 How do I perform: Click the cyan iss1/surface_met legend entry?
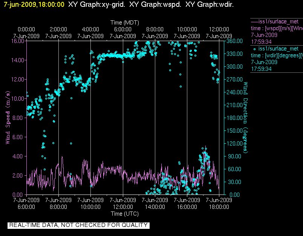click(x=280, y=49)
